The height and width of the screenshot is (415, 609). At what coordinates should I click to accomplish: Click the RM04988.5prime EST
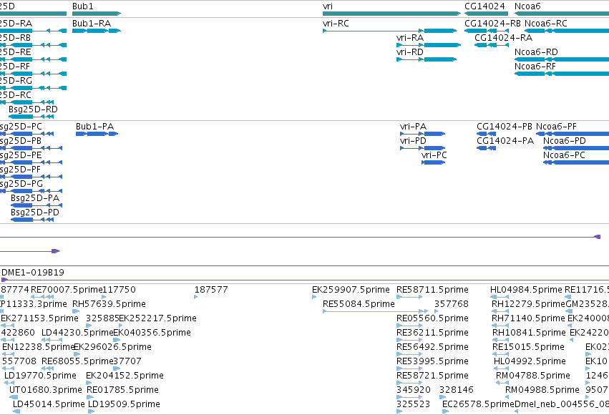pyautogui.click(x=507, y=397)
